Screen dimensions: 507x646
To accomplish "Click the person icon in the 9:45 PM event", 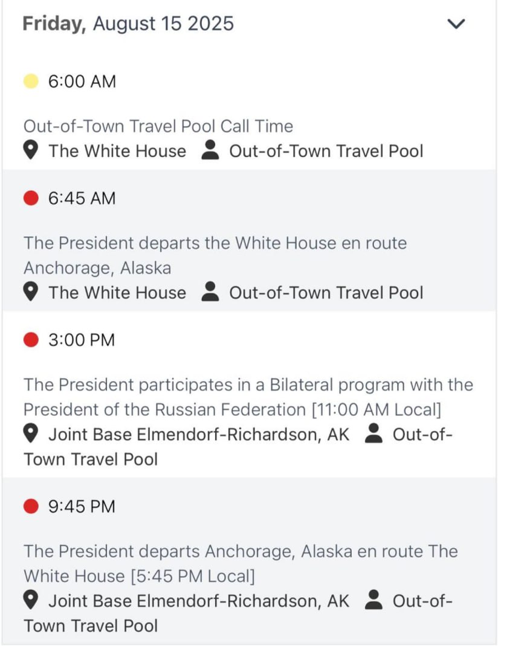I will click(374, 601).
